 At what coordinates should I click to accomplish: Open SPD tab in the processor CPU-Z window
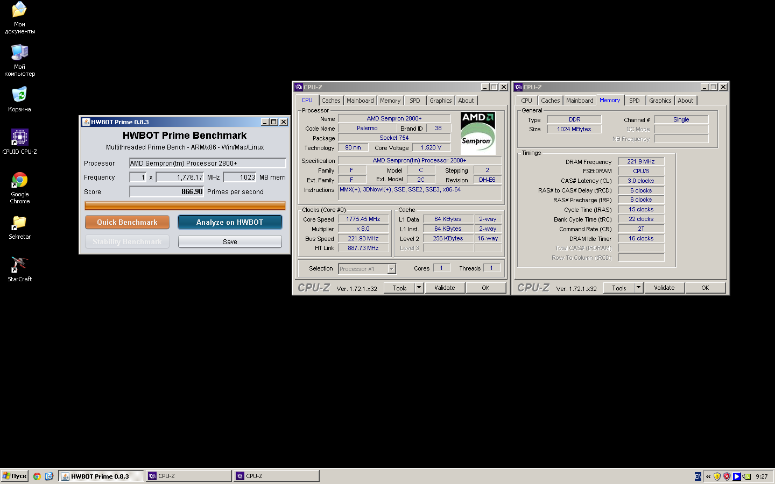pos(415,101)
